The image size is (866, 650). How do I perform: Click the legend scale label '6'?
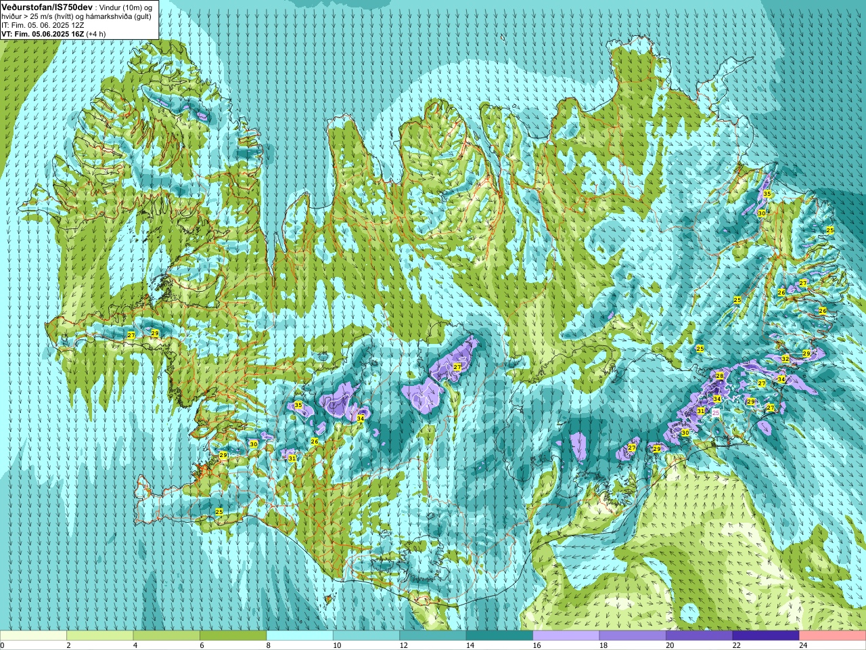point(202,645)
